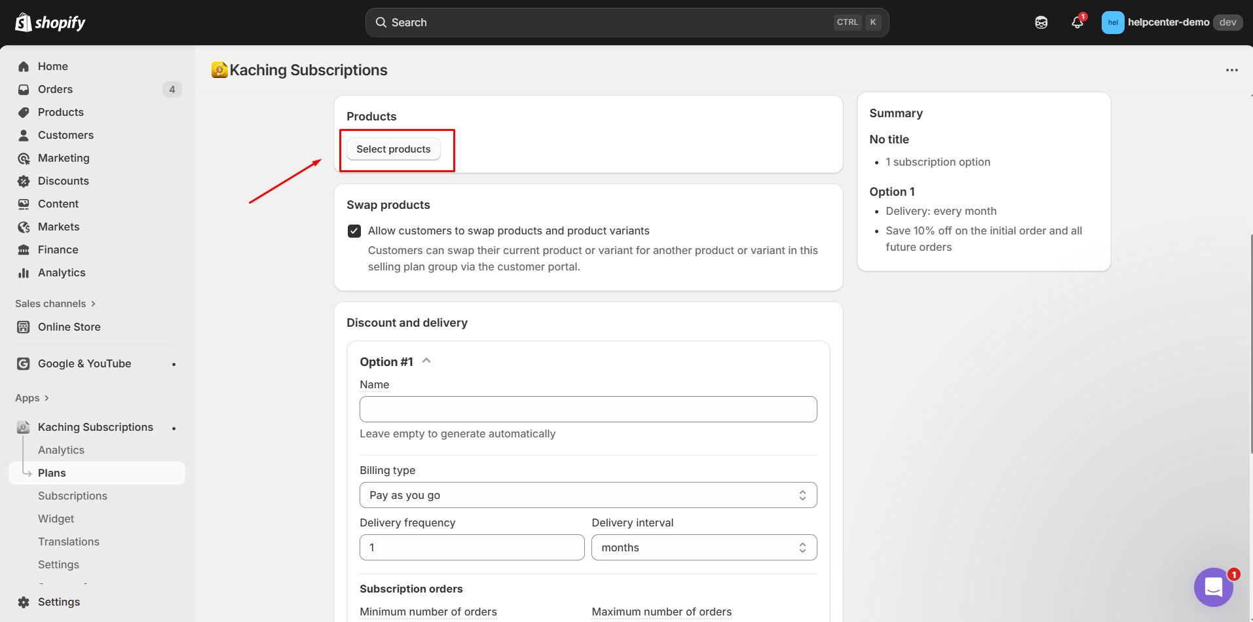Open the Billing type dropdown
This screenshot has width=1253, height=622.
click(x=588, y=495)
